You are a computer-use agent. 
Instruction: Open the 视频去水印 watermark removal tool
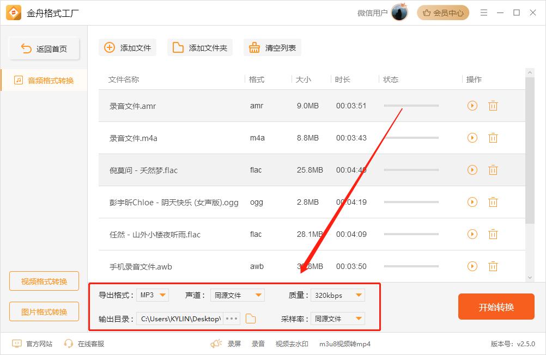[294, 345]
